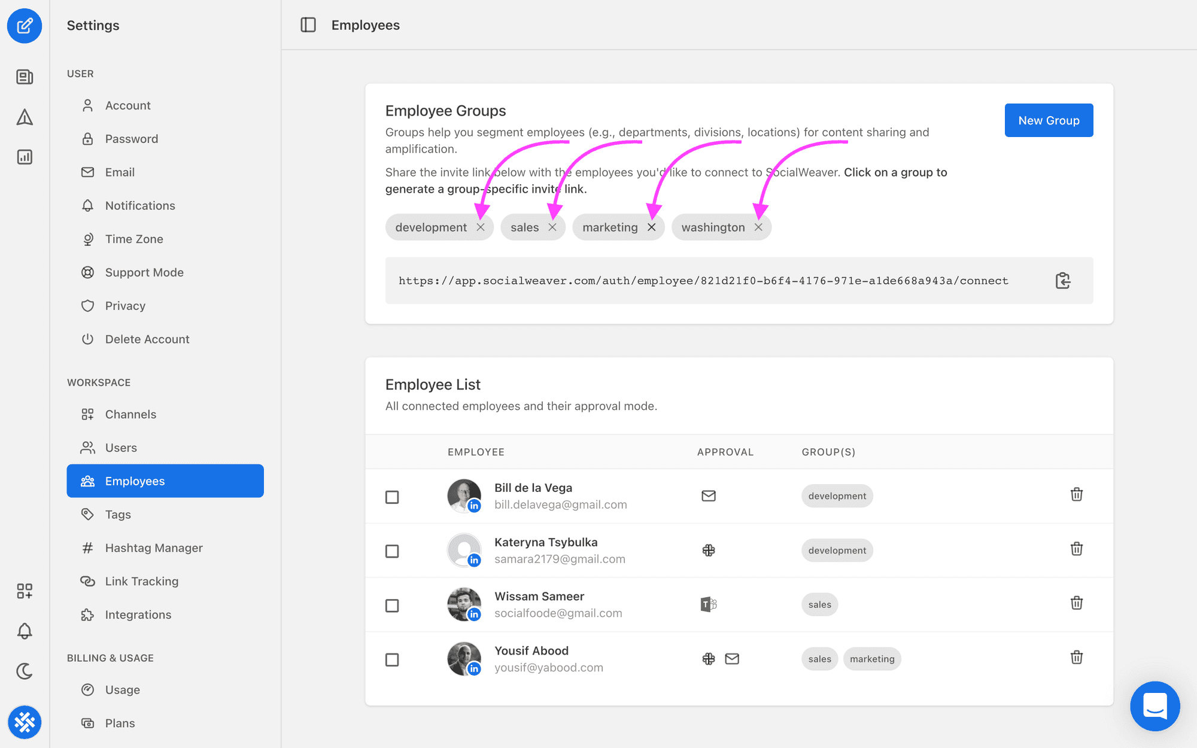Click Wissam Sameer's avatar
Screen dimensions: 1197x748
point(464,604)
